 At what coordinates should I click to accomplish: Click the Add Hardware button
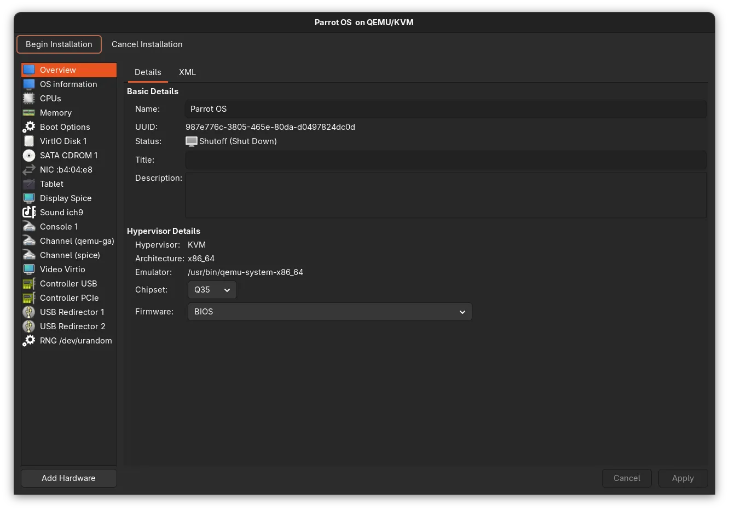69,478
